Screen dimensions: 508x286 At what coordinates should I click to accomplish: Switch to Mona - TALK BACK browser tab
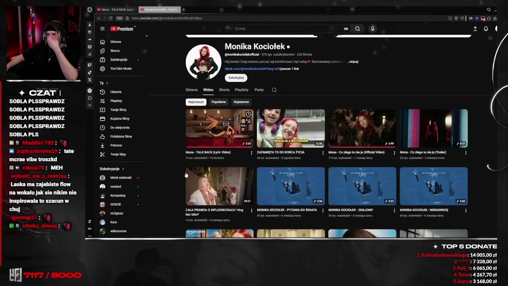116,10
